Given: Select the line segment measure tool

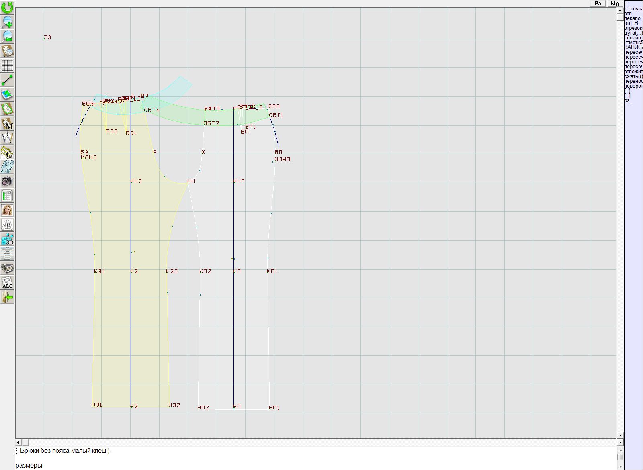Looking at the screenshot, I should click(7, 80).
